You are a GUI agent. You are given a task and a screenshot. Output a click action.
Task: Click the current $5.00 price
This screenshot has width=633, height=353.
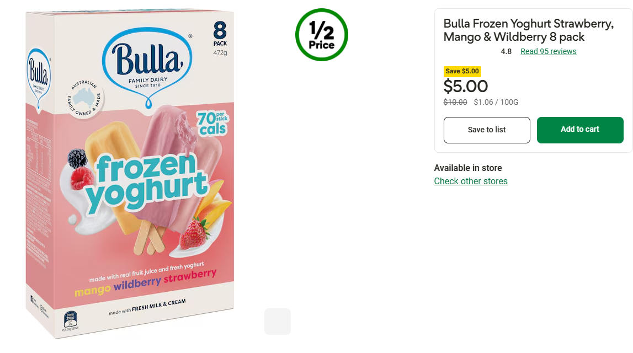click(465, 87)
